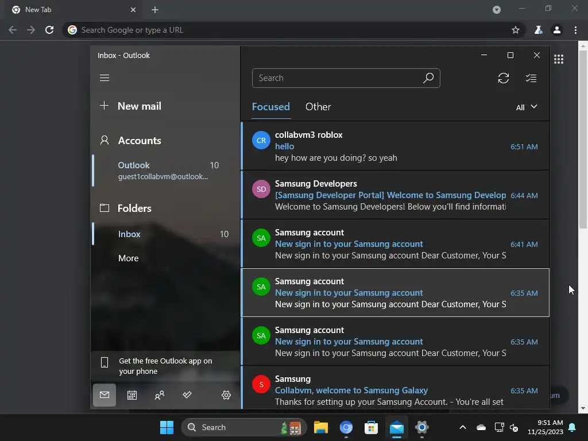The width and height of the screenshot is (588, 441).
Task: Open Chrome three-dot menu
Action: pyautogui.click(x=575, y=30)
